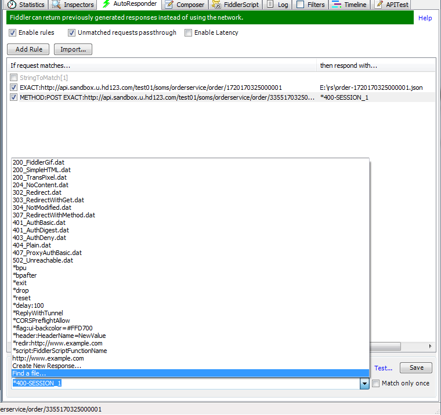441x415 pixels.
Task: Choose 401_AuthDigest.dat response
Action: point(190,231)
